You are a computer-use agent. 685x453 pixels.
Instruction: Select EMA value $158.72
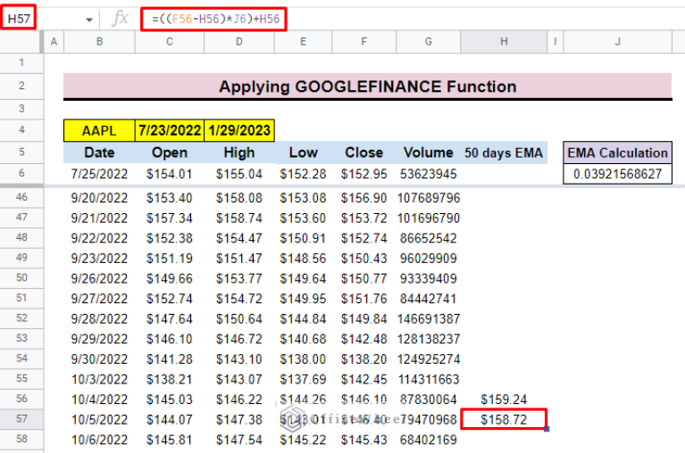(504, 419)
